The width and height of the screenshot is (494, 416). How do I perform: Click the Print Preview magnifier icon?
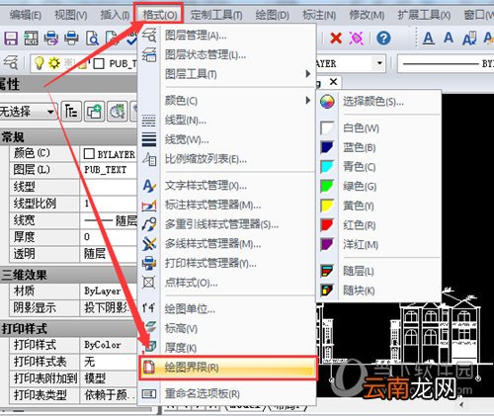[x=93, y=39]
